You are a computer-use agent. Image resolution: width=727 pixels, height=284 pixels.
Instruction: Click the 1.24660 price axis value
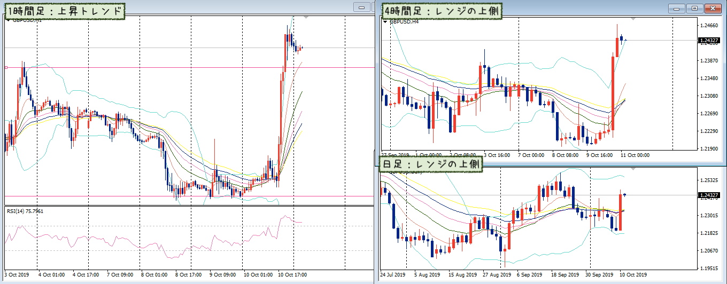tap(708, 25)
